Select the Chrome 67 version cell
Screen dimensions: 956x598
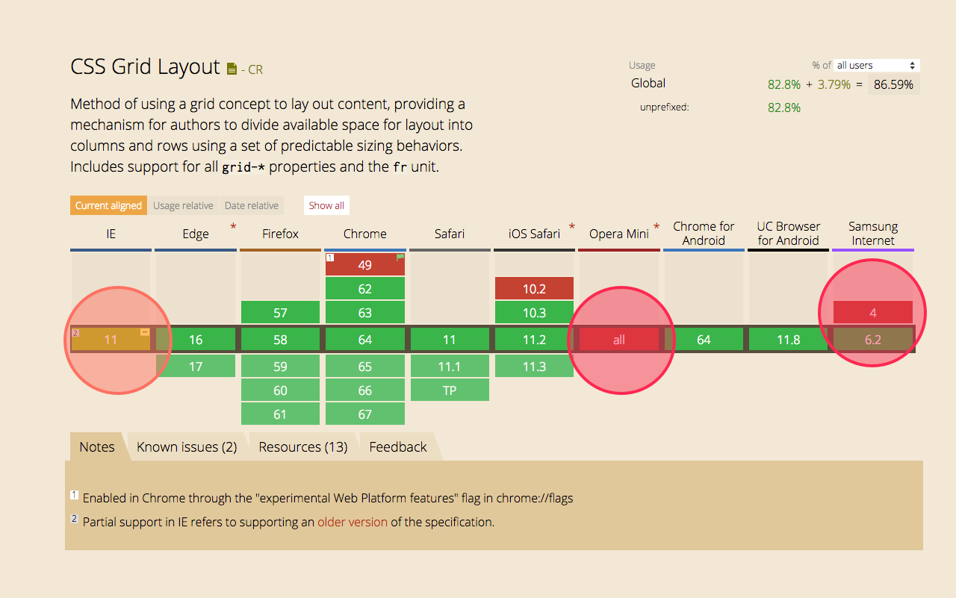364,414
